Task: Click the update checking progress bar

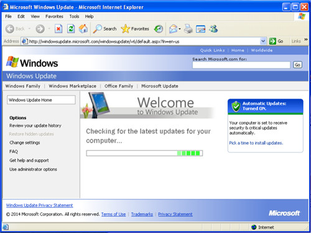Action: point(144,153)
